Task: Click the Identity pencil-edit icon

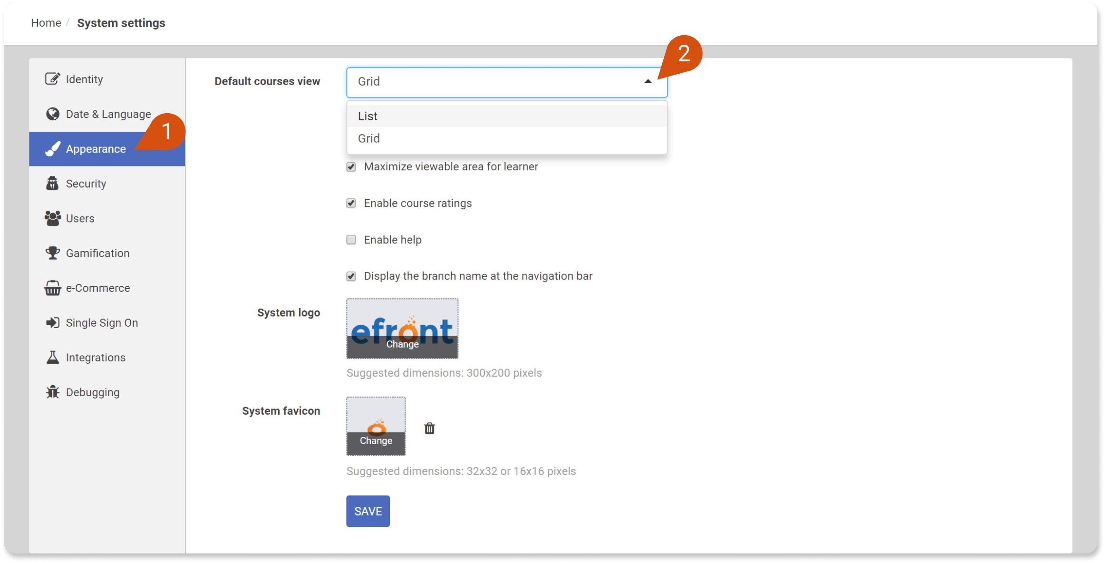Action: (x=52, y=79)
